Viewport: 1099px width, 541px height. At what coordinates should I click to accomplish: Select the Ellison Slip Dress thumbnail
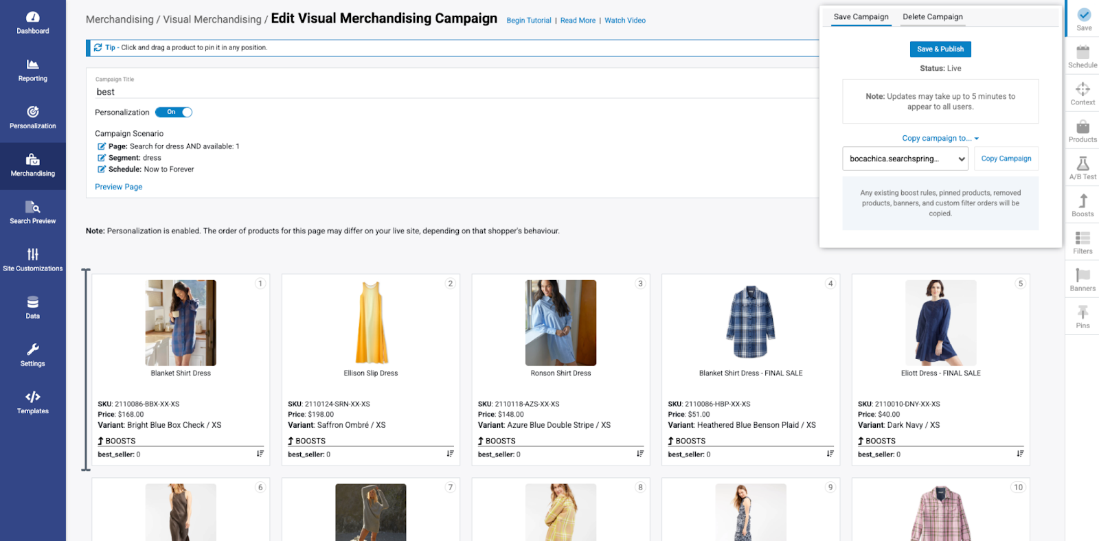(371, 323)
